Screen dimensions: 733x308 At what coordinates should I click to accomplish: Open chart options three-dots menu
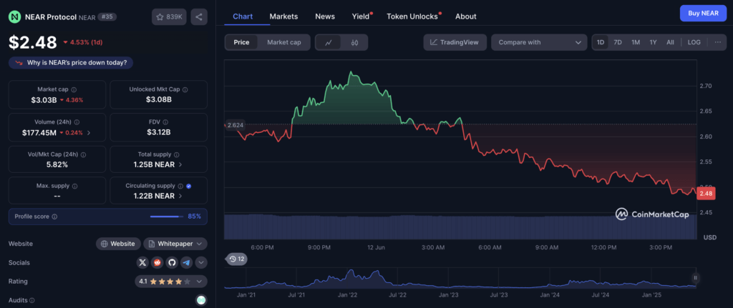pos(717,42)
